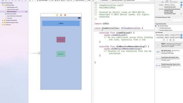Select the First Responder scene dock icon

click(x=61, y=15)
